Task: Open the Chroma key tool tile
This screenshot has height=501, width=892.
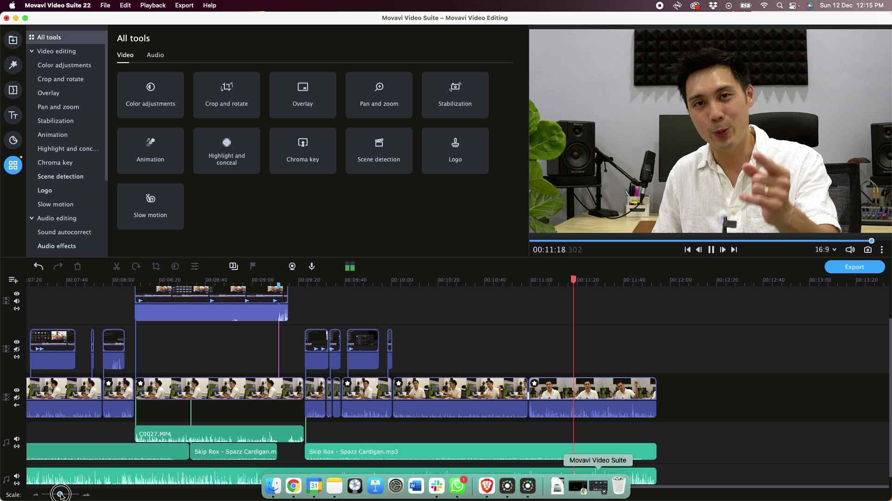Action: click(x=302, y=150)
